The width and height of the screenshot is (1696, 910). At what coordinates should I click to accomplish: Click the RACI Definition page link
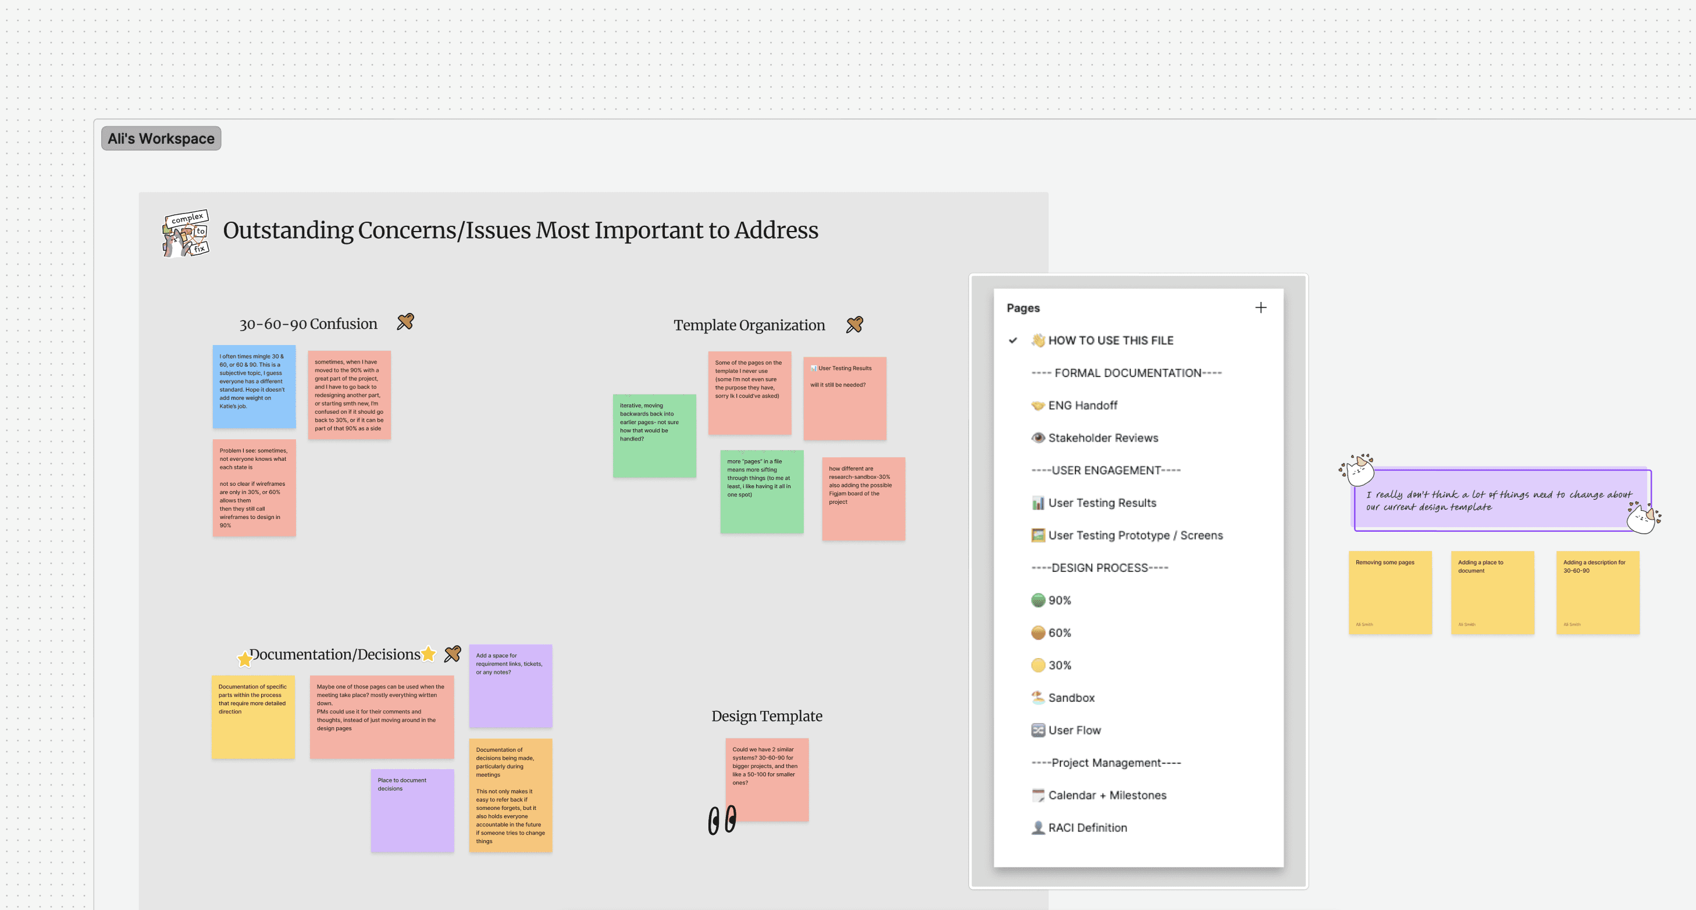pyautogui.click(x=1087, y=828)
